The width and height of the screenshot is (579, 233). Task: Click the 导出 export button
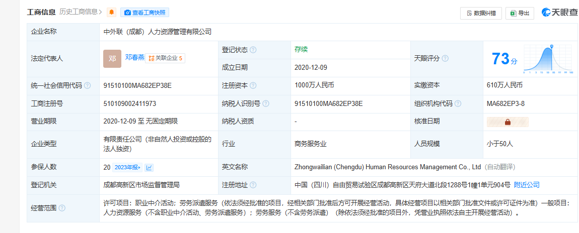[x=520, y=13]
